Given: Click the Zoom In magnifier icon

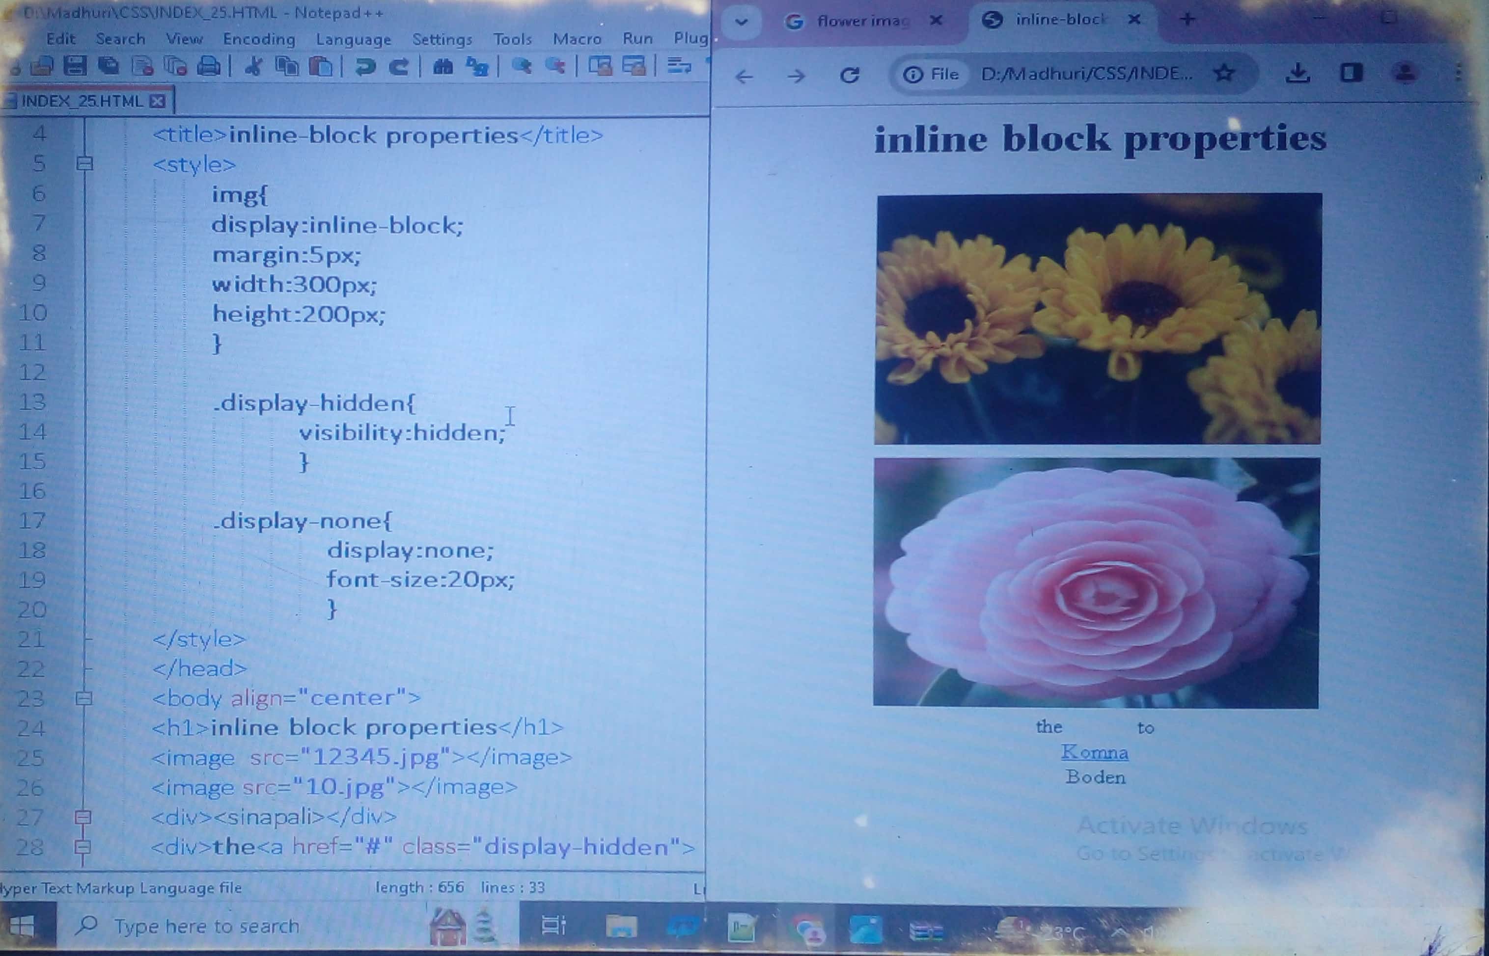Looking at the screenshot, I should pyautogui.click(x=521, y=66).
